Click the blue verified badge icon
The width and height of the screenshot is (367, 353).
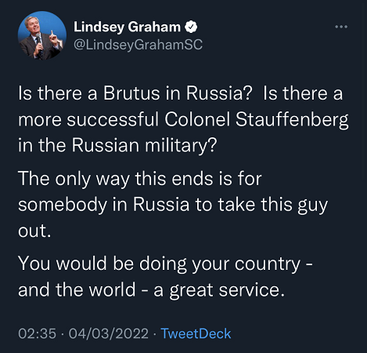click(x=191, y=27)
